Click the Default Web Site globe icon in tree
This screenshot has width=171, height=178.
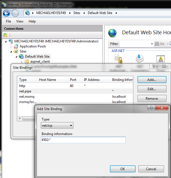pyautogui.click(x=21, y=56)
